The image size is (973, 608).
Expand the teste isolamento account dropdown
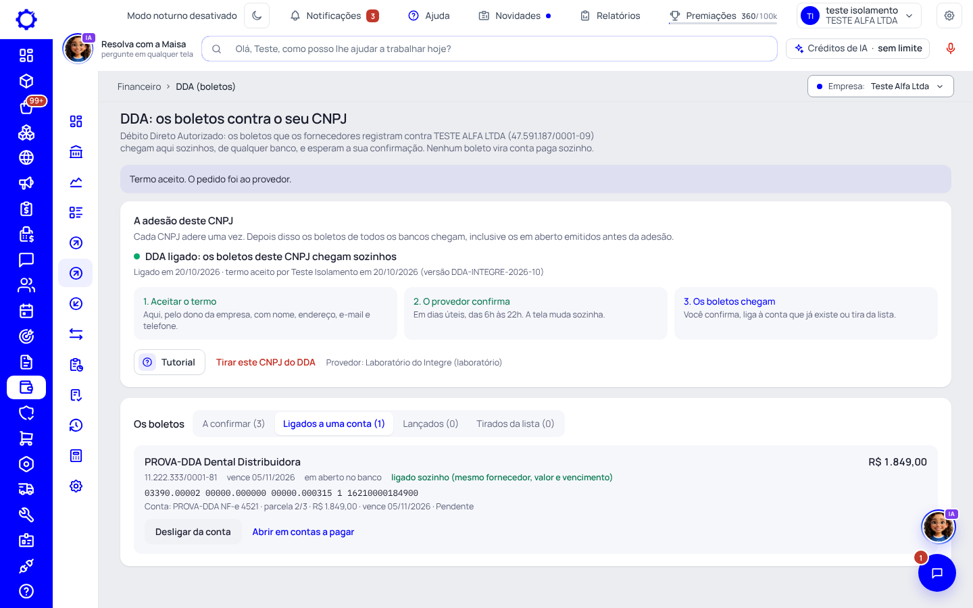(859, 16)
